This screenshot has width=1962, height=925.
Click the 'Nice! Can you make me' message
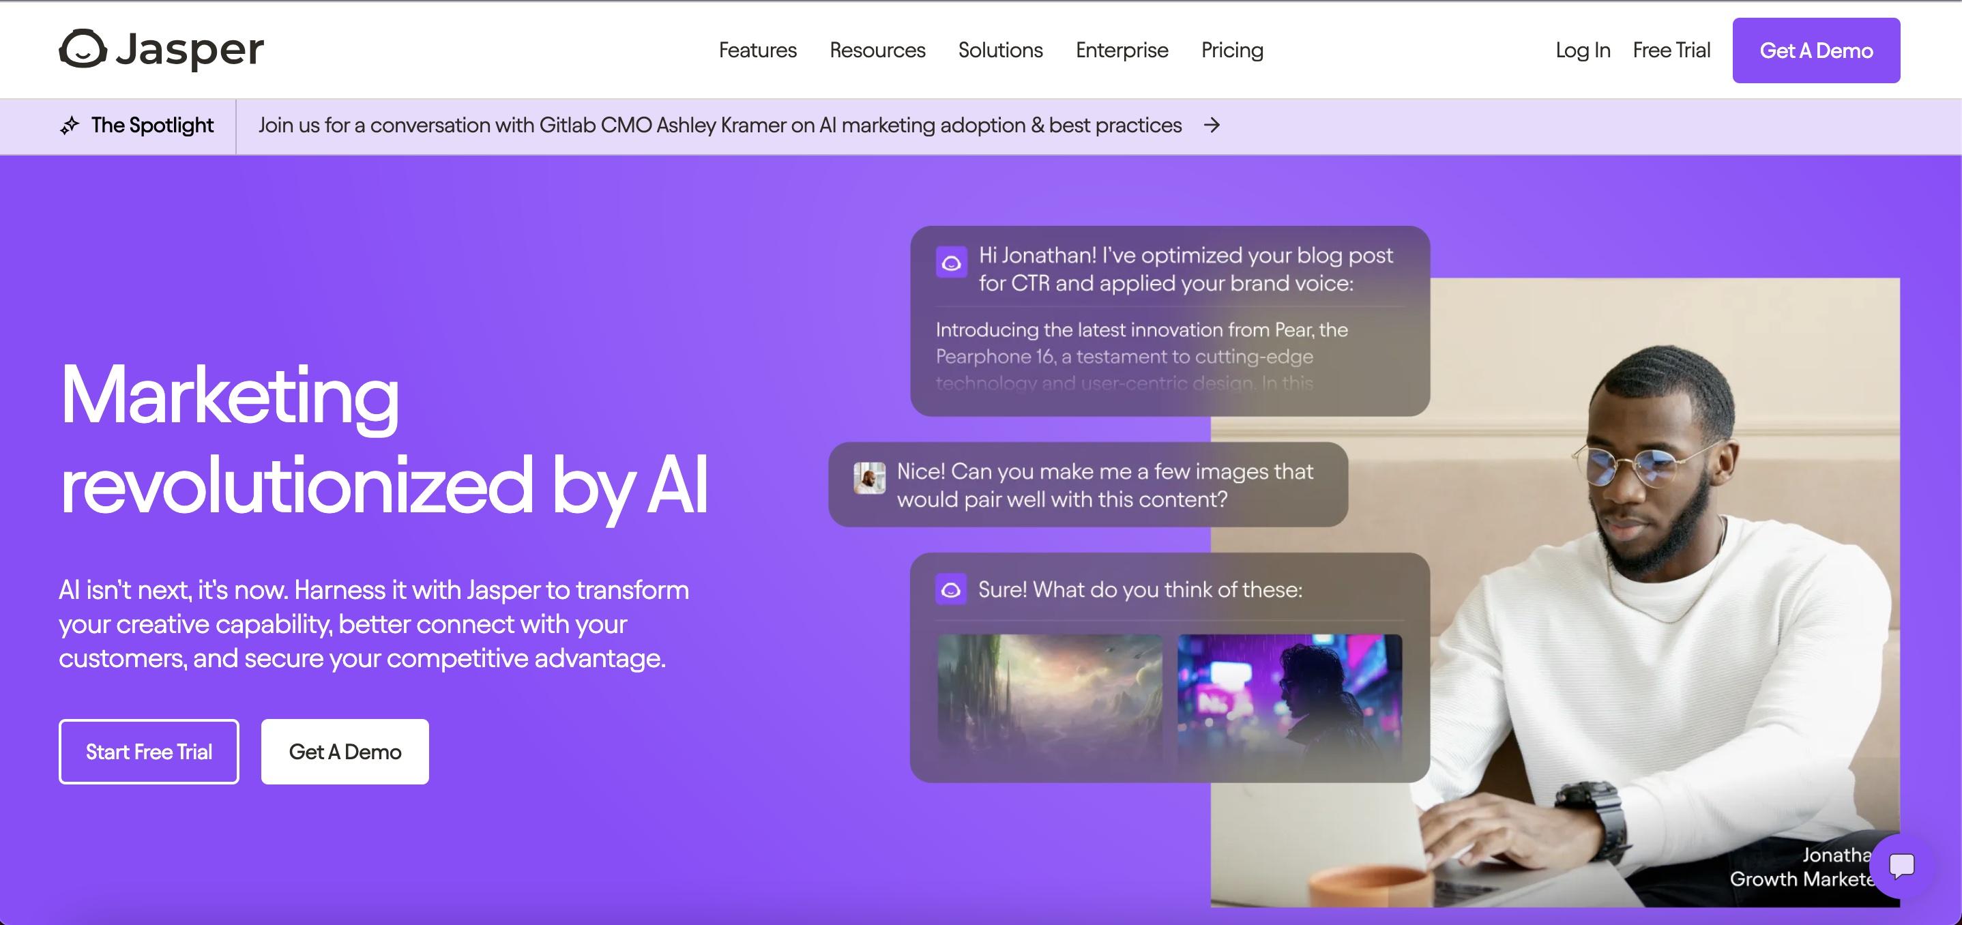pyautogui.click(x=1104, y=485)
